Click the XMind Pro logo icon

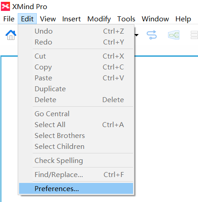5,6
